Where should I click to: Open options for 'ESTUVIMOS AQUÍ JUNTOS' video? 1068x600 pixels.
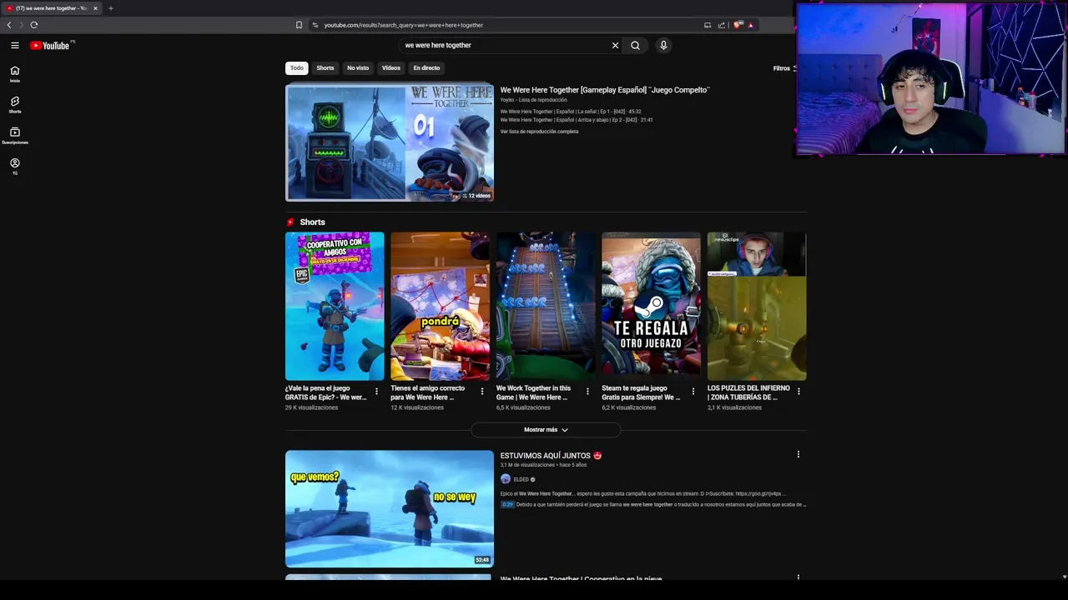click(x=798, y=454)
